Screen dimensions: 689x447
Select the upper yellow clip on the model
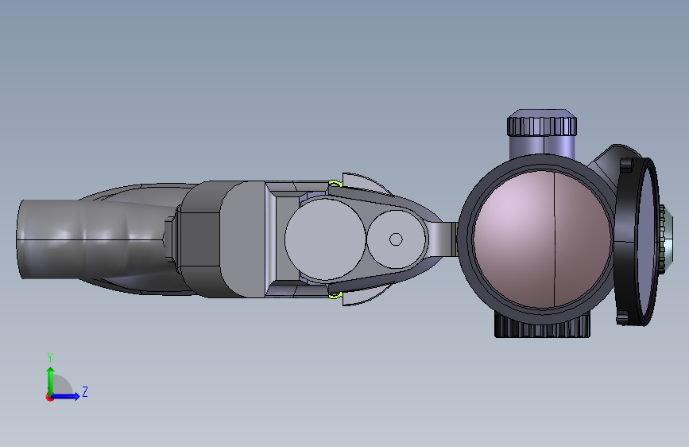point(335,183)
